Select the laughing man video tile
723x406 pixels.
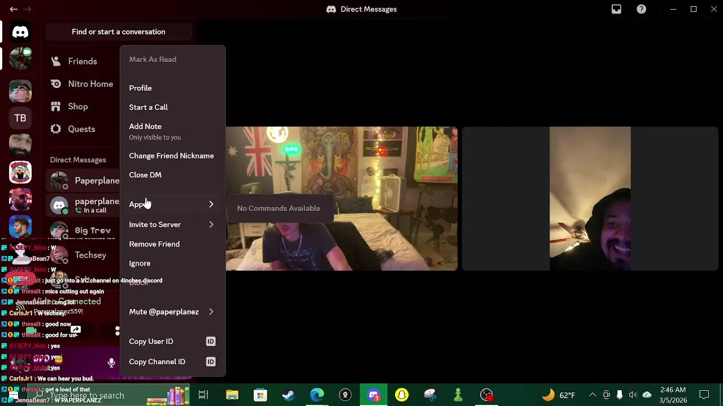[590, 198]
